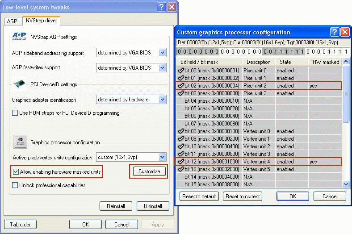Image resolution: width=352 pixels, height=234 pixels.
Task: Select the bit 04 (mask 0x00000010) row
Action: pos(259,101)
